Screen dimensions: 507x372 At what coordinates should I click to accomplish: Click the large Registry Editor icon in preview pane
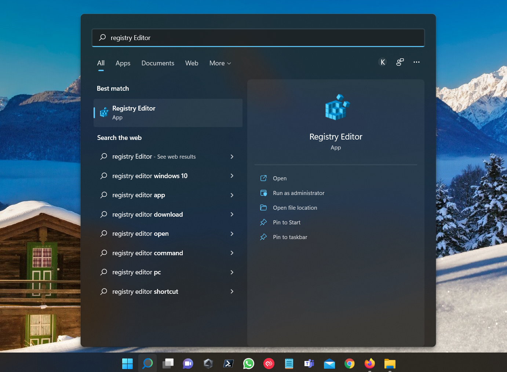[x=337, y=107]
